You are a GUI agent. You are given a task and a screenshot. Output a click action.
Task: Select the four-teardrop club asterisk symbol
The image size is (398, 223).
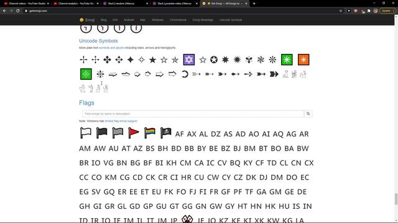point(107,59)
